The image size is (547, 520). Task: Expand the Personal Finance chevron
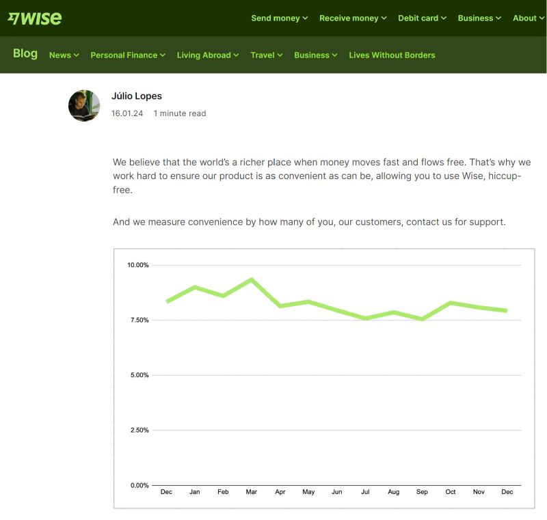click(163, 55)
